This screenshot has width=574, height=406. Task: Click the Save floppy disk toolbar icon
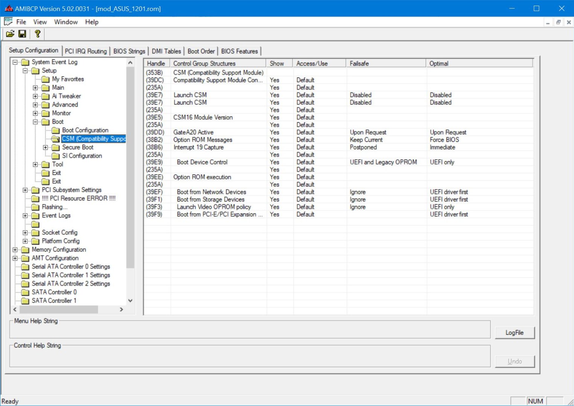click(x=22, y=34)
